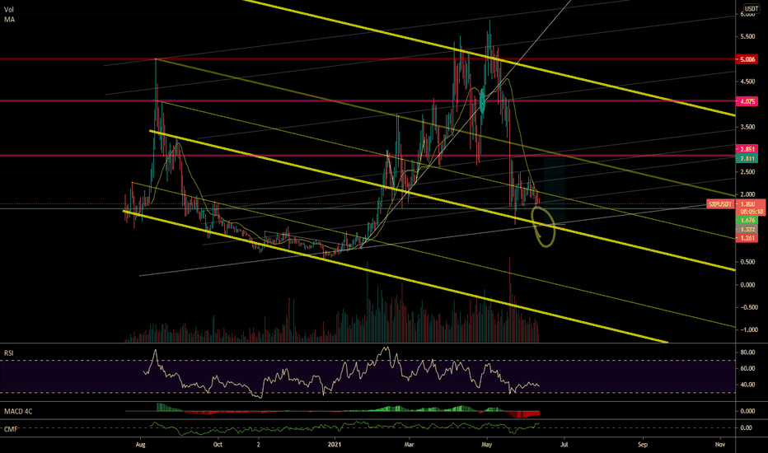The image size is (768, 453).
Task: Click the -1.000 price scale tick
Action: pos(747,330)
